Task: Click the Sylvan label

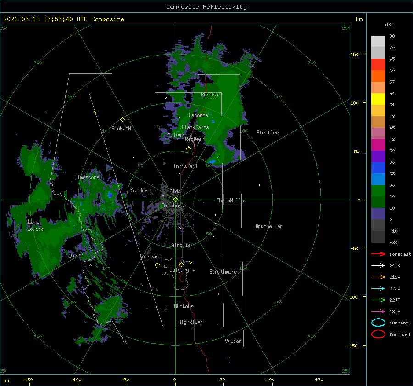Action: 176,135
